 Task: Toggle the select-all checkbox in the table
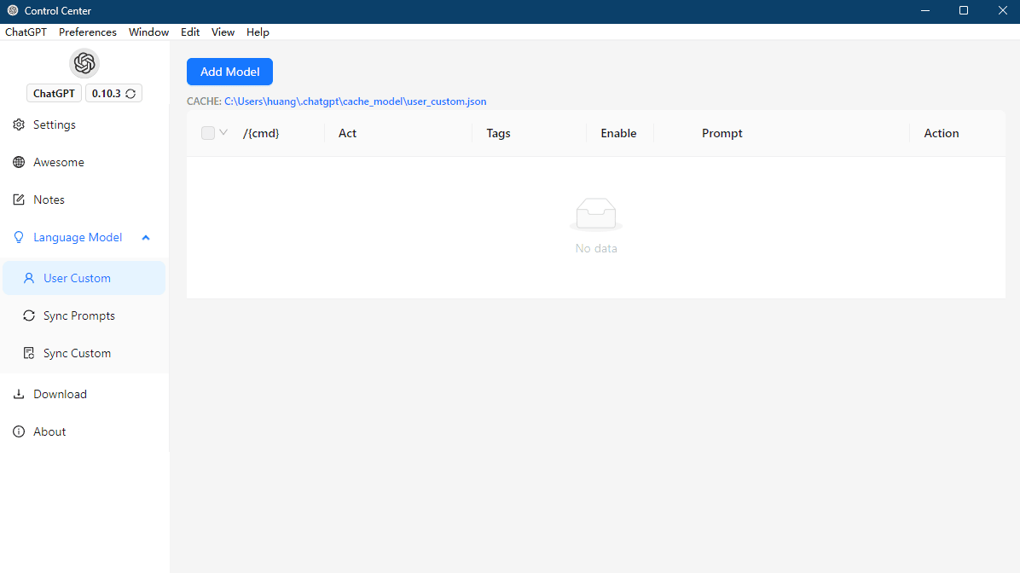(x=206, y=133)
